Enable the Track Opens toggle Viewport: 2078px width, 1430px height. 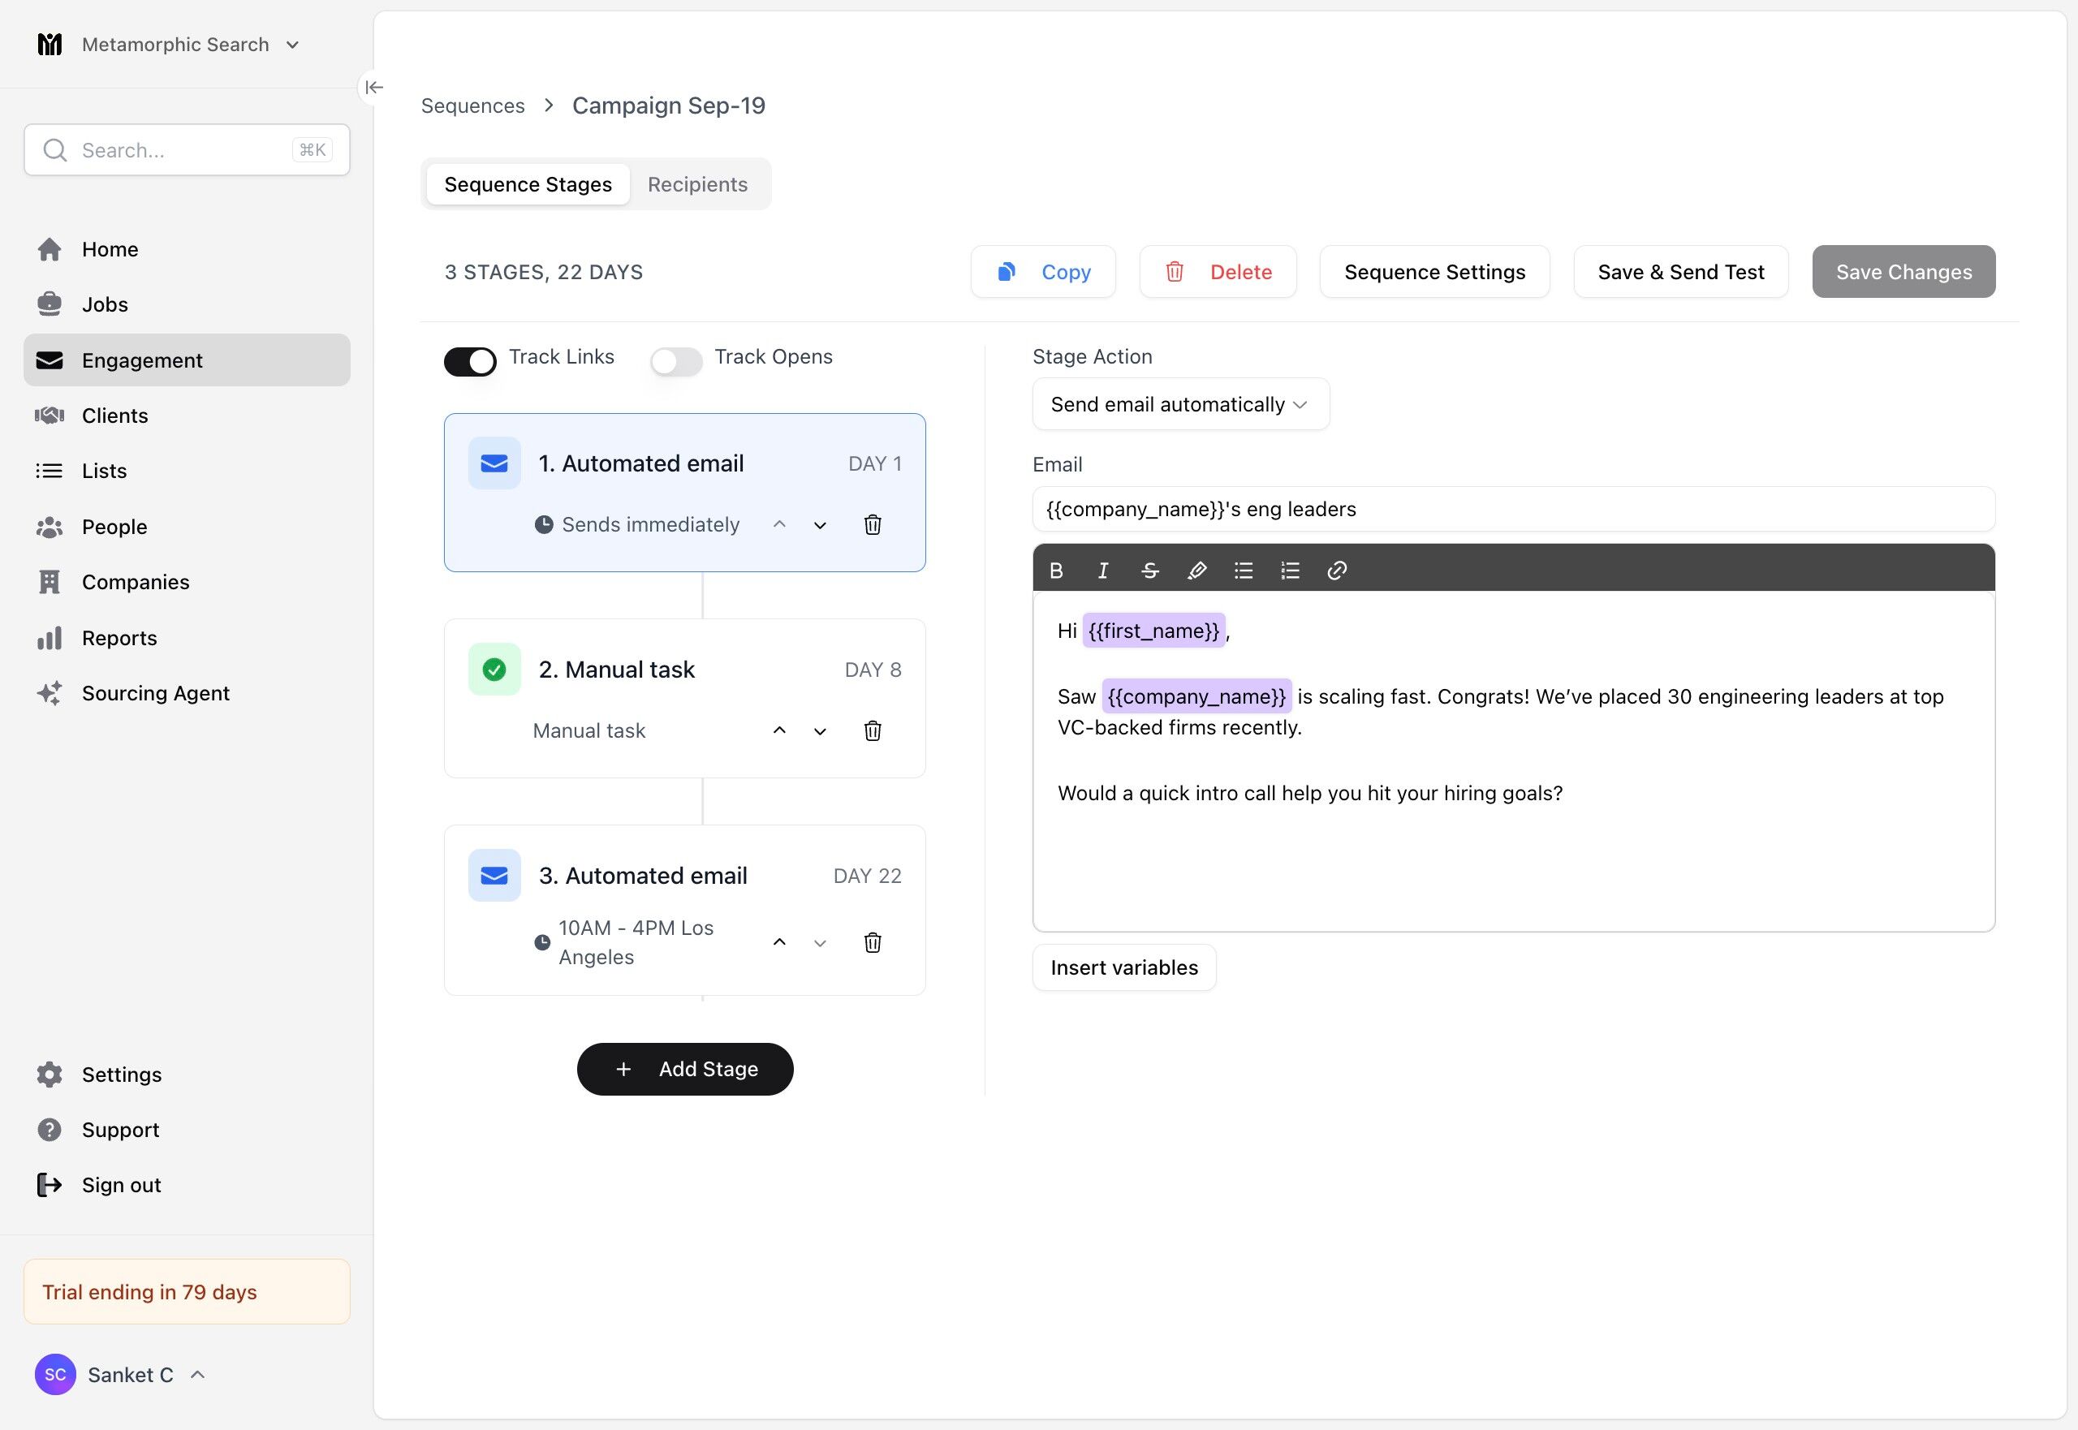(675, 361)
